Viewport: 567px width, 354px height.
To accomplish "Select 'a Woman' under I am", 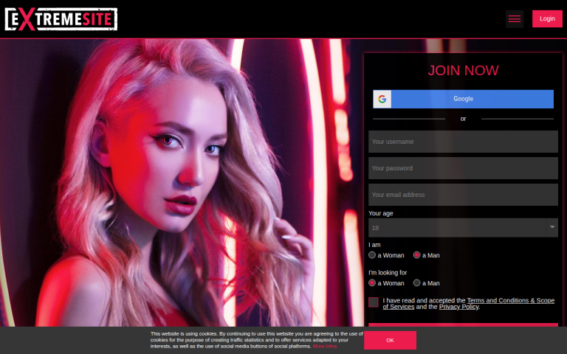I will tap(372, 255).
